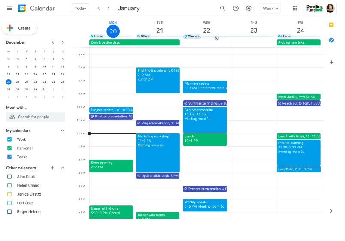This screenshot has height=241, width=345.
Task: Click the Today button
Action: click(80, 8)
